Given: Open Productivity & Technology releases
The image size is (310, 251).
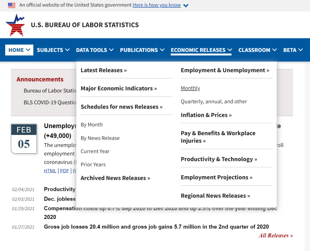Looking at the screenshot, I should [x=219, y=159].
